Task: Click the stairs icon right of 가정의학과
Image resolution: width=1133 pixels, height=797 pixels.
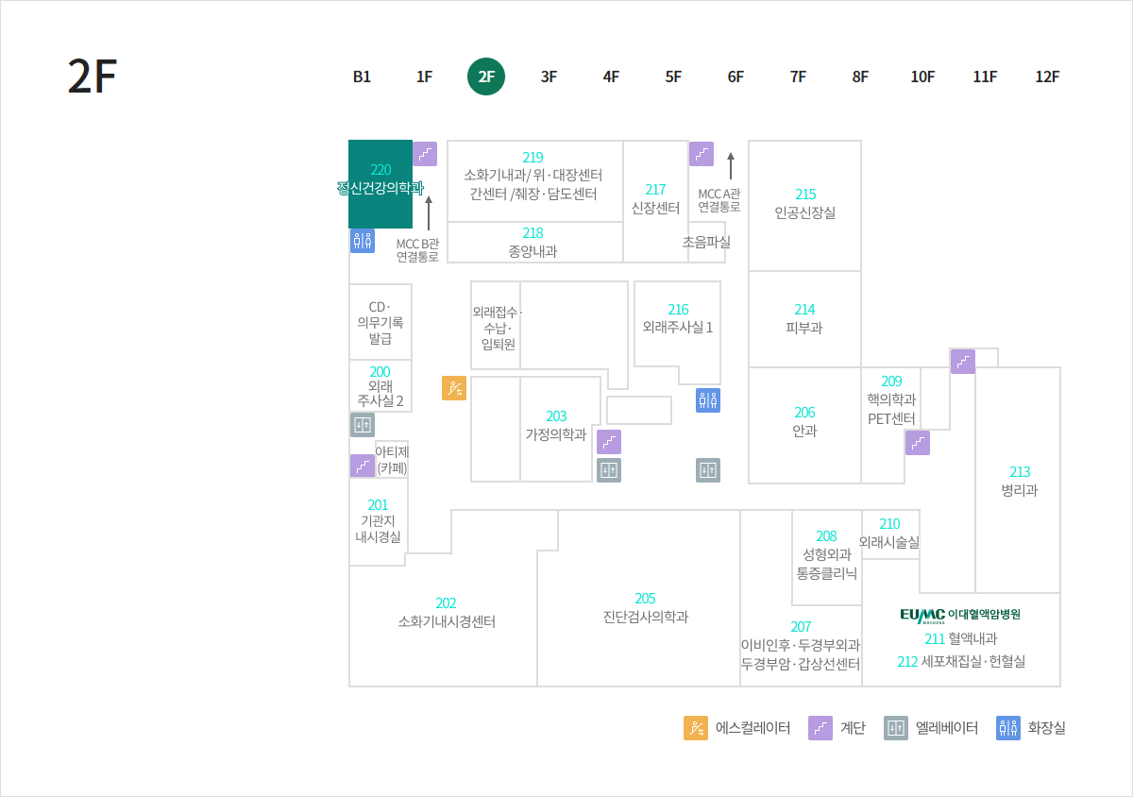Action: point(609,442)
